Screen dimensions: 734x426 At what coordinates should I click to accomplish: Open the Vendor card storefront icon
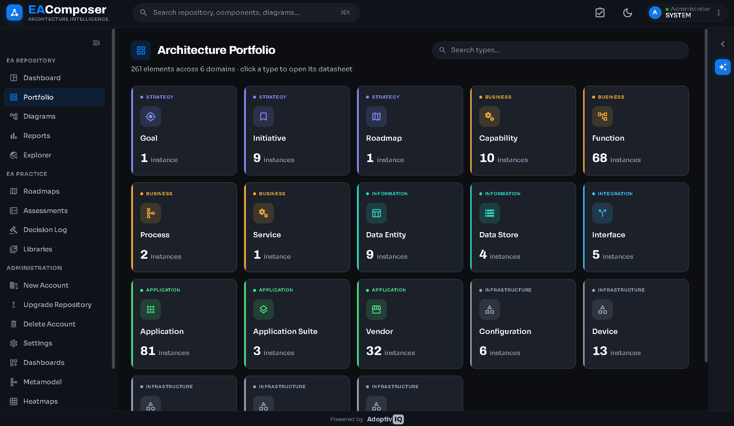376,309
